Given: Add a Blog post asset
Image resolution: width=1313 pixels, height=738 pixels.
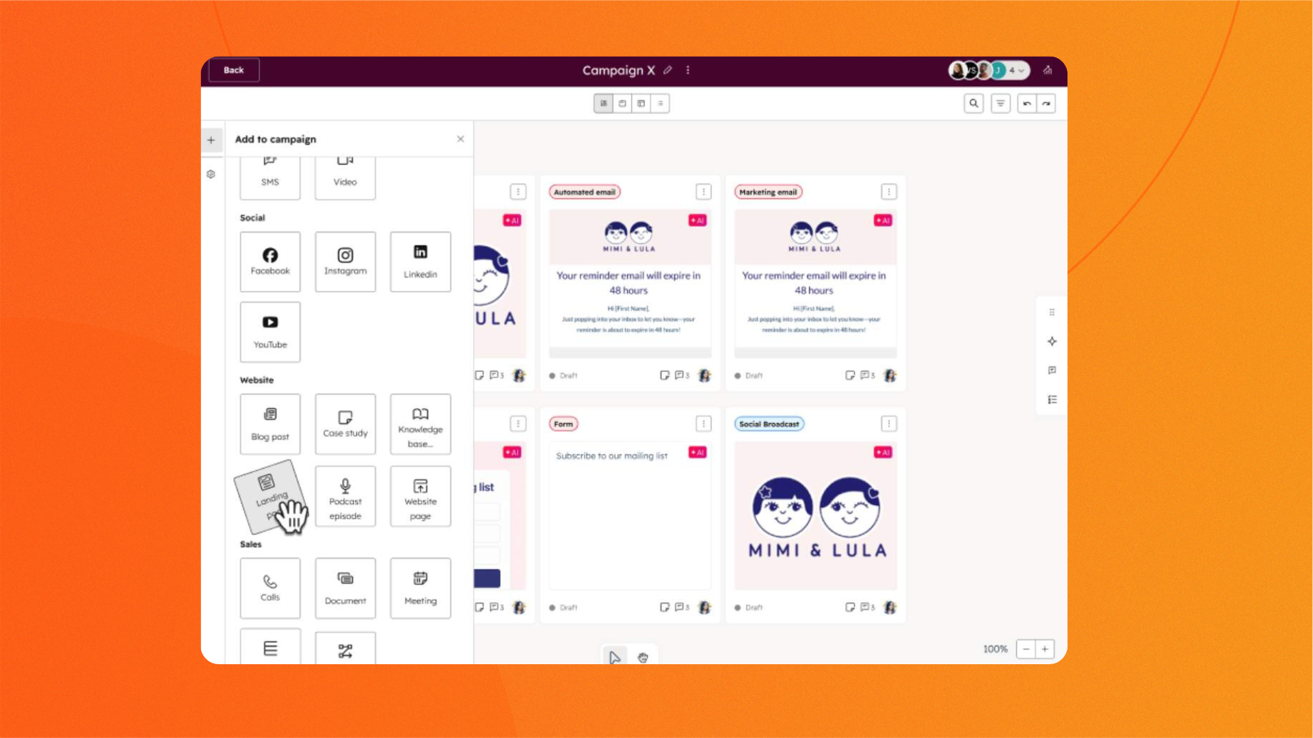Looking at the screenshot, I should click(x=270, y=424).
